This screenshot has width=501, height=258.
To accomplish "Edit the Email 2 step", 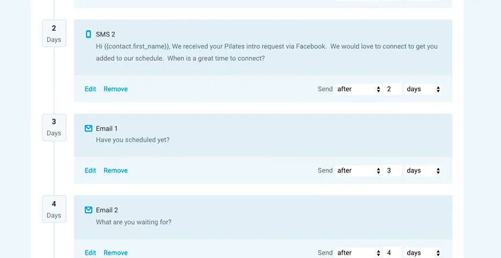I will click(x=90, y=253).
